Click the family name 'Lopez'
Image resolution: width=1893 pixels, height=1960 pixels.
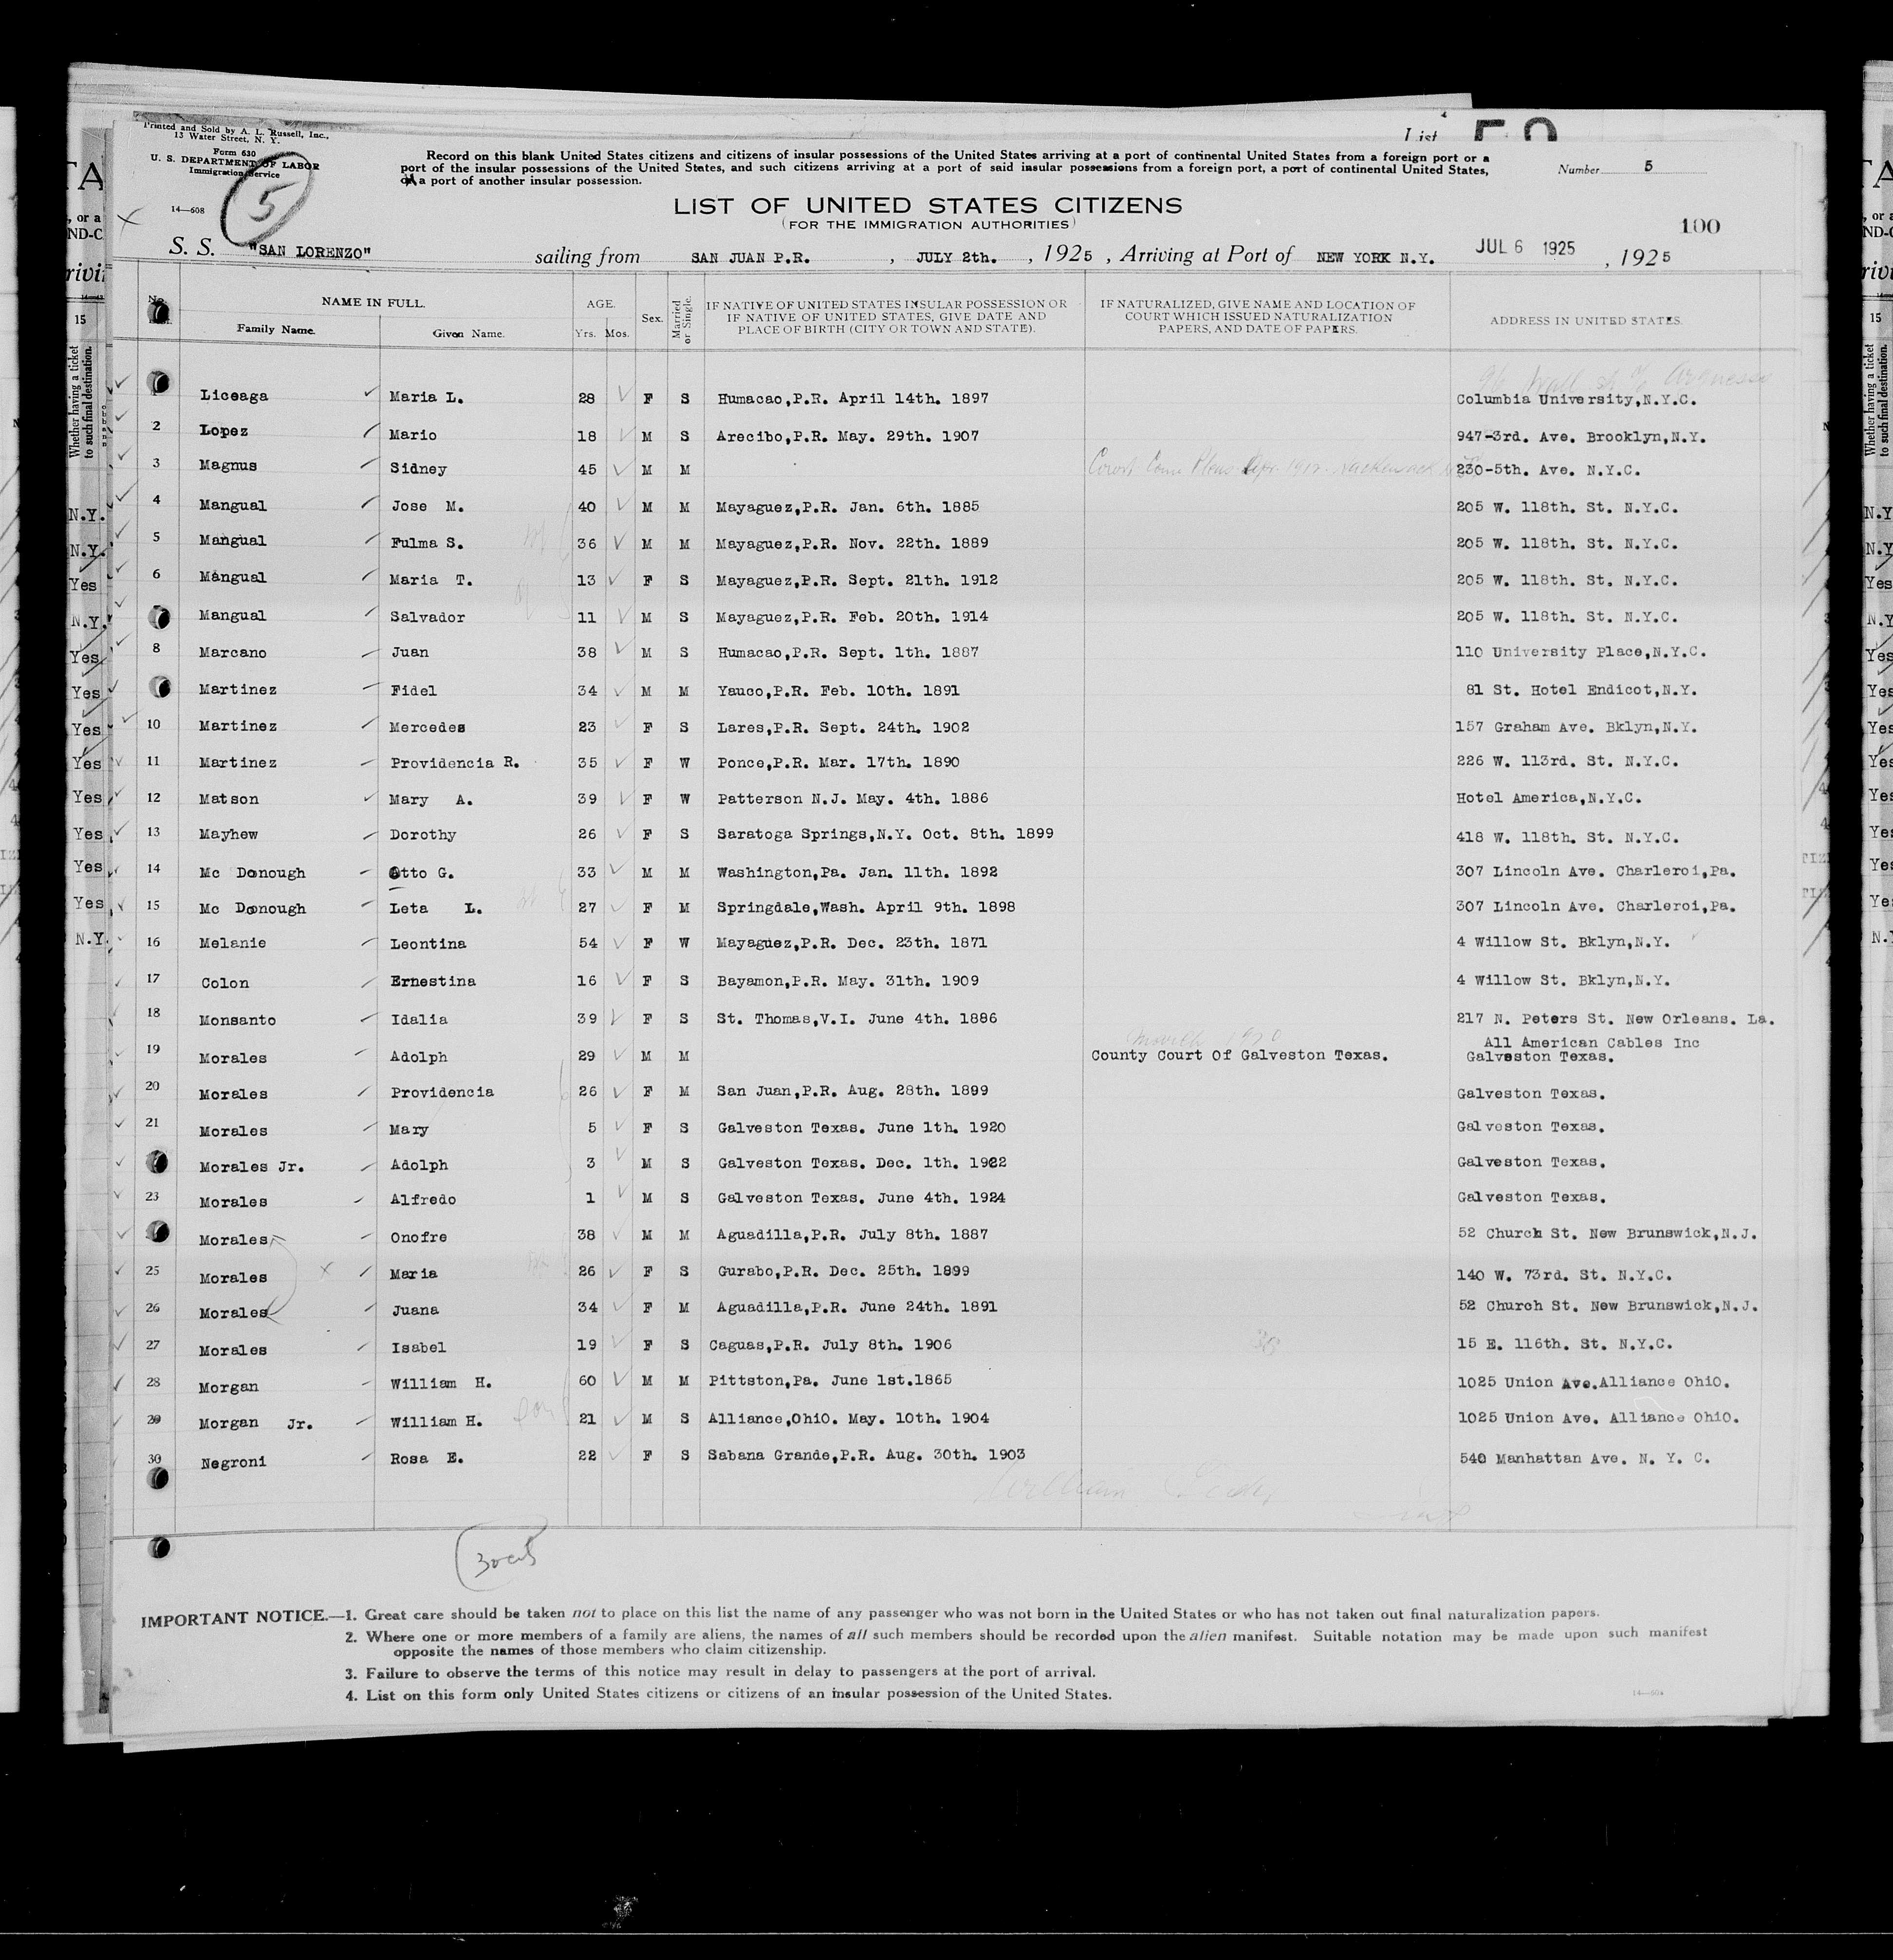pyautogui.click(x=223, y=431)
